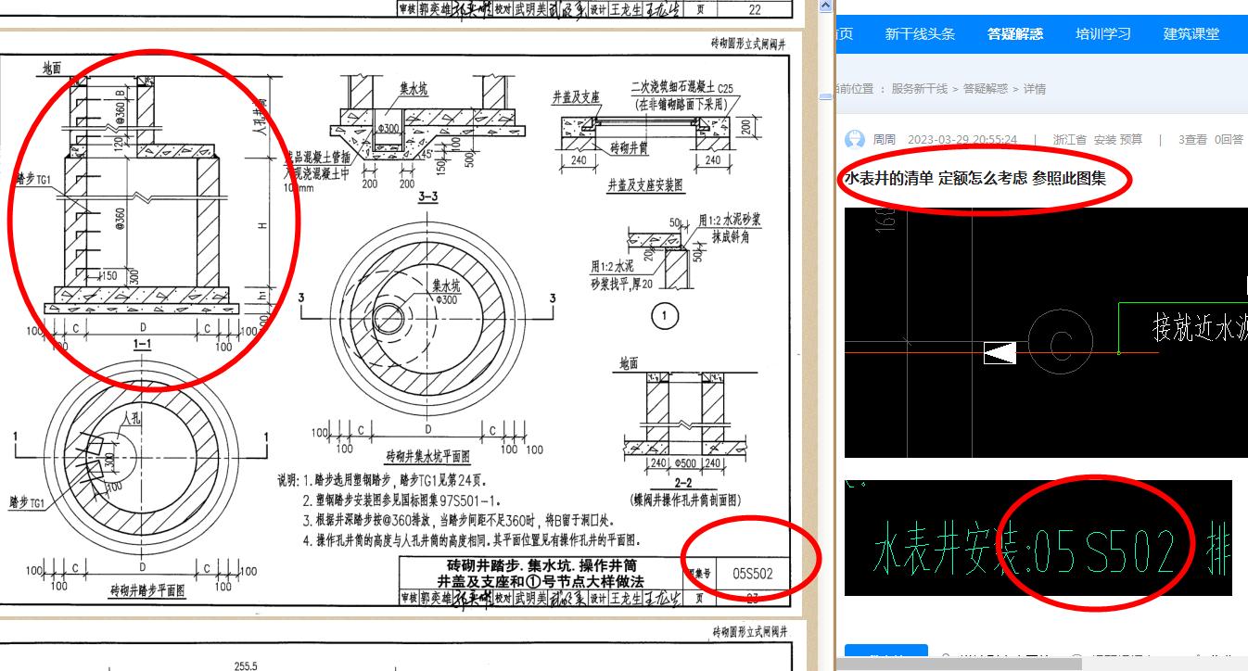Open the CAD image showing 接就近水源

[x=1046, y=332]
